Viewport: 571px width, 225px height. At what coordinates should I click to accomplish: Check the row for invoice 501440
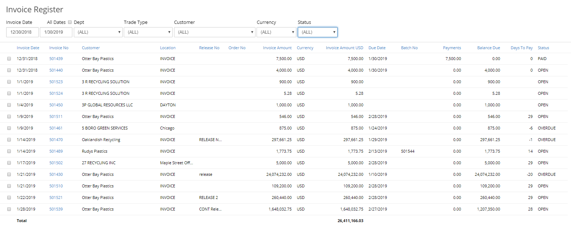point(9,70)
